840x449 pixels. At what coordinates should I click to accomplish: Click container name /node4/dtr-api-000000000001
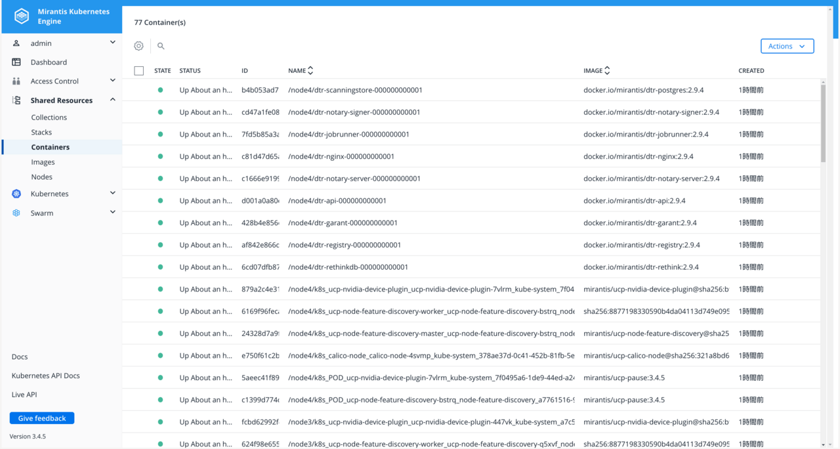click(337, 201)
